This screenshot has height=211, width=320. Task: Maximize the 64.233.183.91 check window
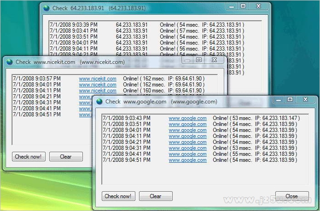243,6
